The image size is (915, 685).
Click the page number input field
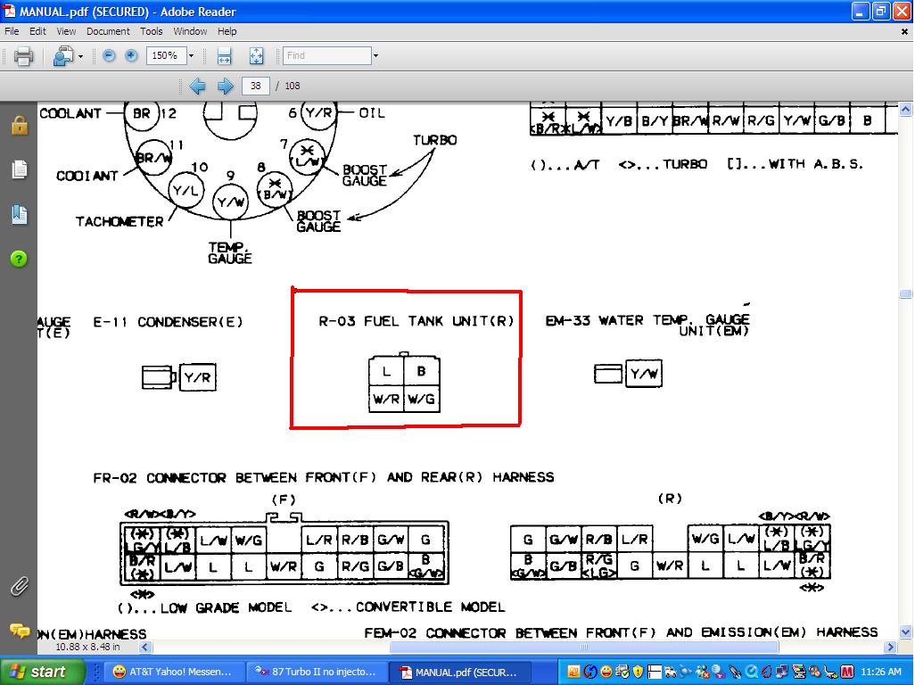click(256, 86)
